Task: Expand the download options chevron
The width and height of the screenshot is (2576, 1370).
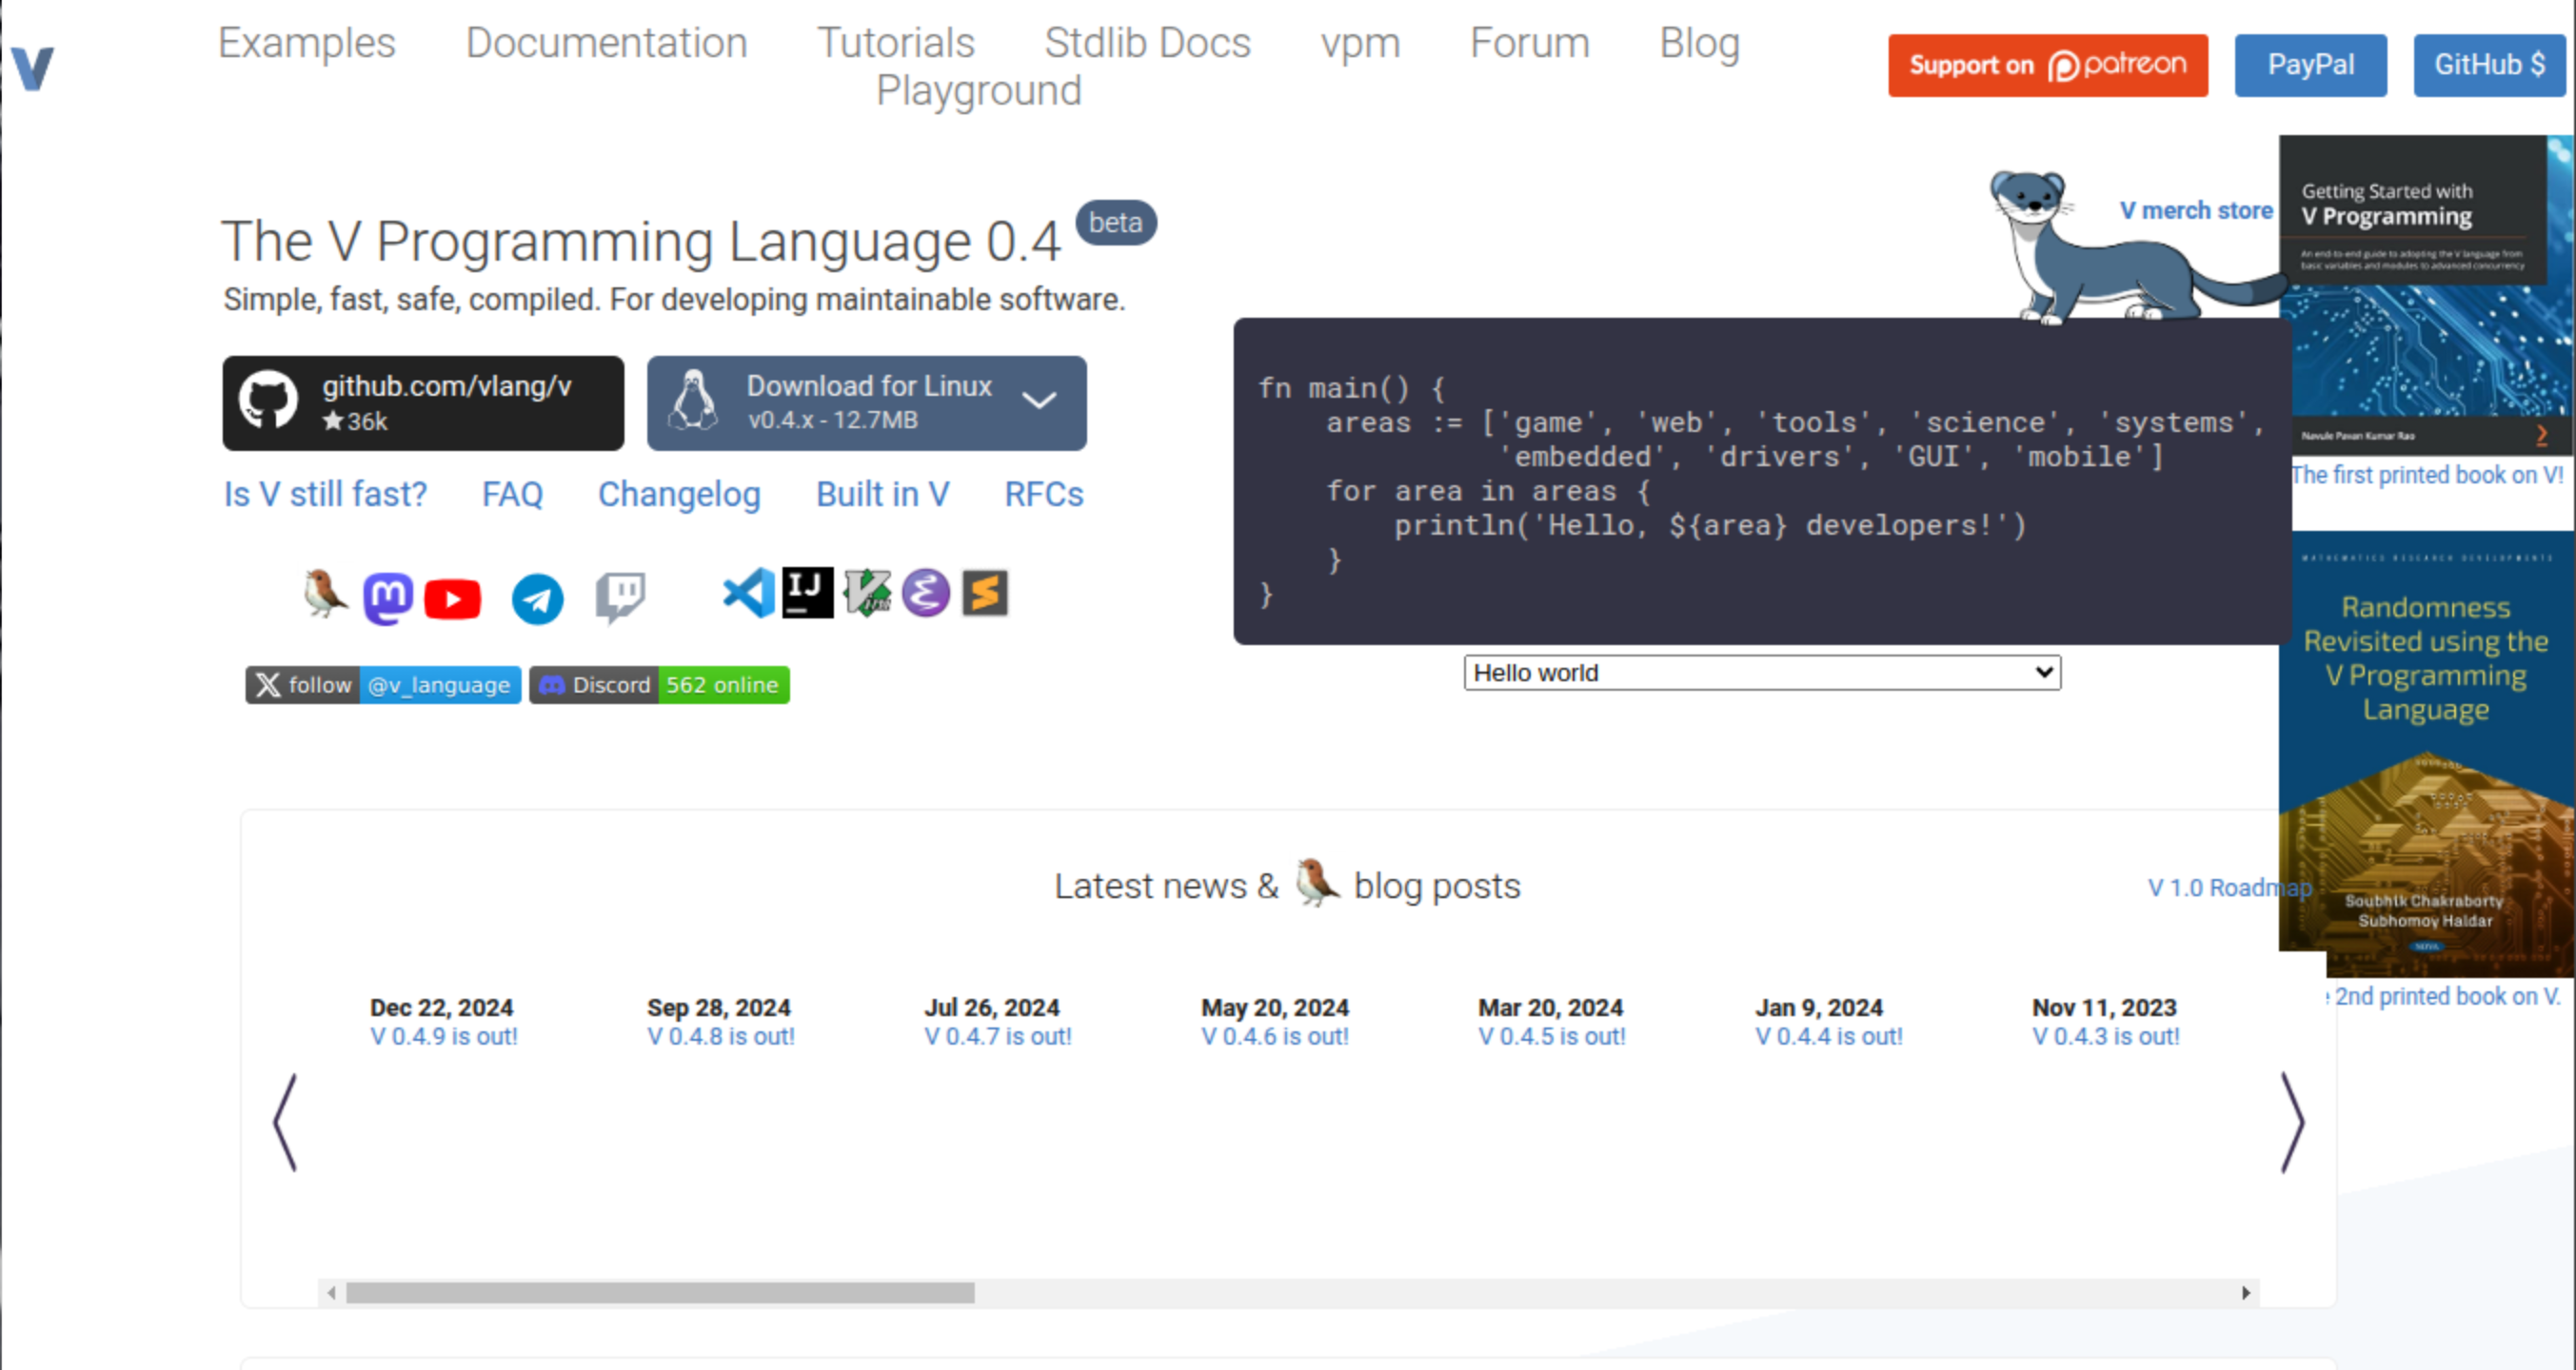Action: (1040, 401)
